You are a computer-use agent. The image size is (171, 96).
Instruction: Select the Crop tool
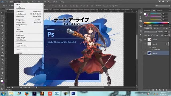coord(2,26)
